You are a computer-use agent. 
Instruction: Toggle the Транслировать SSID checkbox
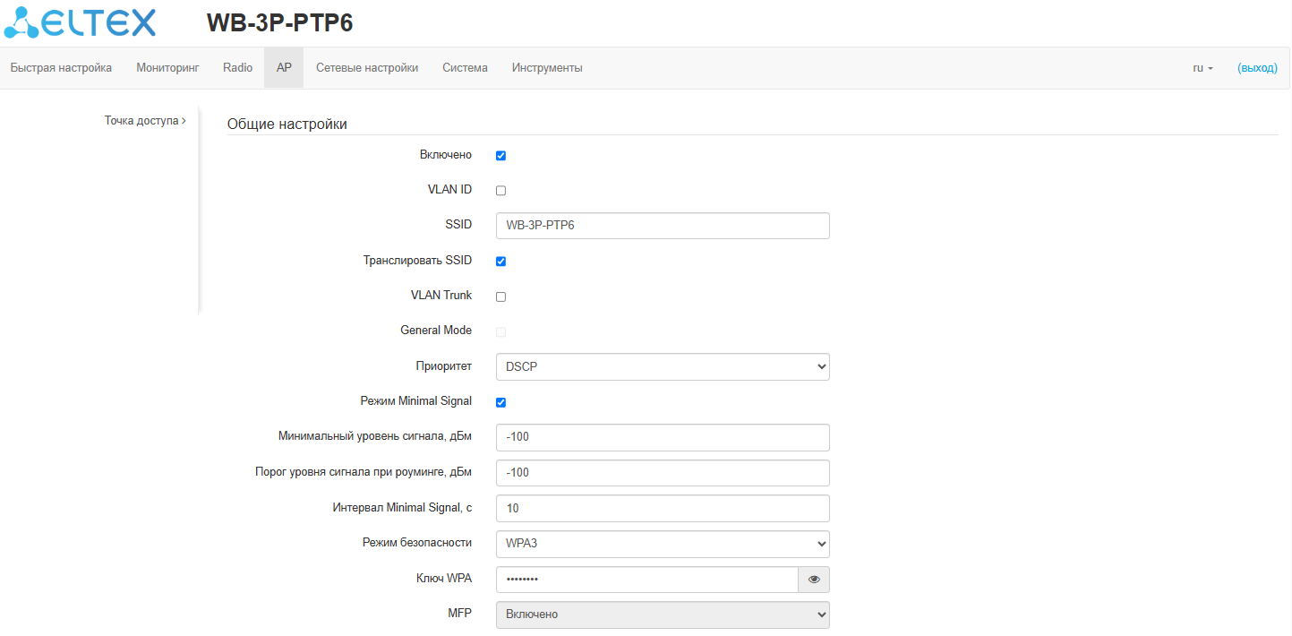click(501, 262)
